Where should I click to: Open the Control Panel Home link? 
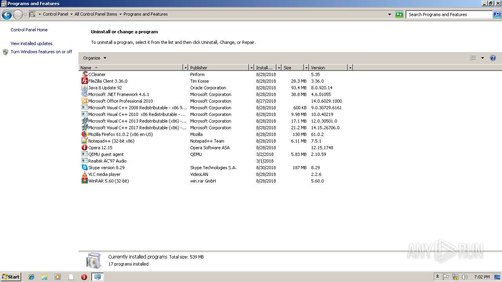[x=29, y=30]
